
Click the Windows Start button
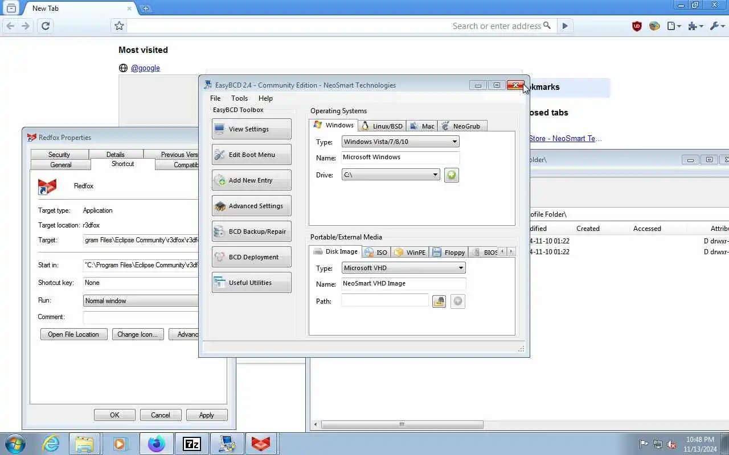[x=15, y=444]
